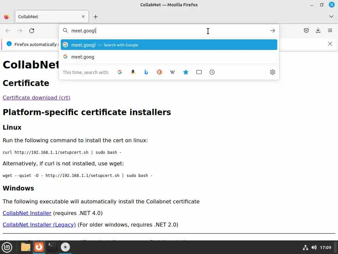Click the Firefox taskbar icon
The height and width of the screenshot is (254, 338).
(x=39, y=247)
